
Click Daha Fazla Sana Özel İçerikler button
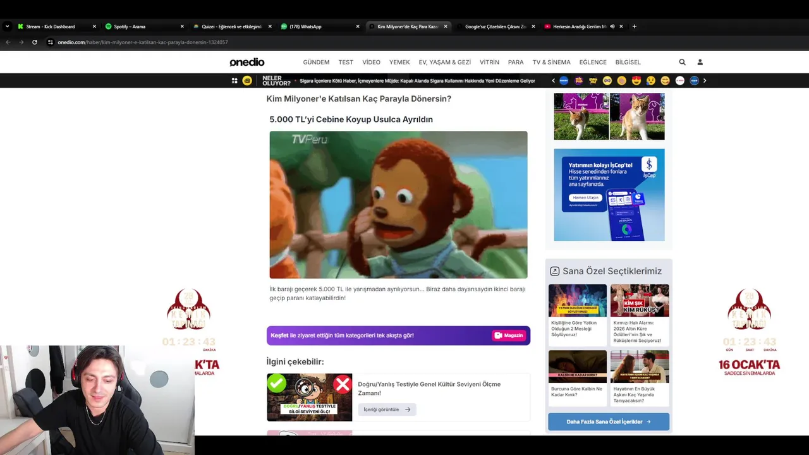609,422
